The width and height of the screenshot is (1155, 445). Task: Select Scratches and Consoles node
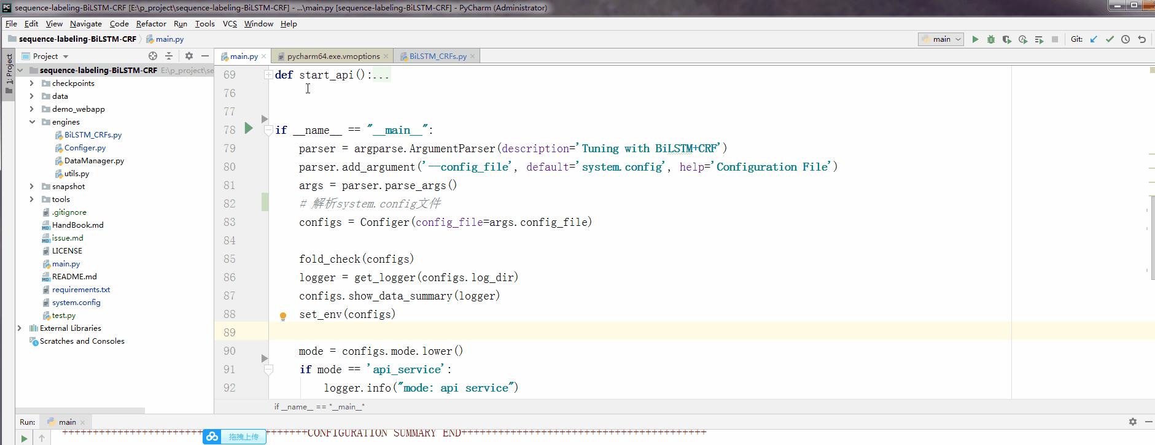[82, 341]
